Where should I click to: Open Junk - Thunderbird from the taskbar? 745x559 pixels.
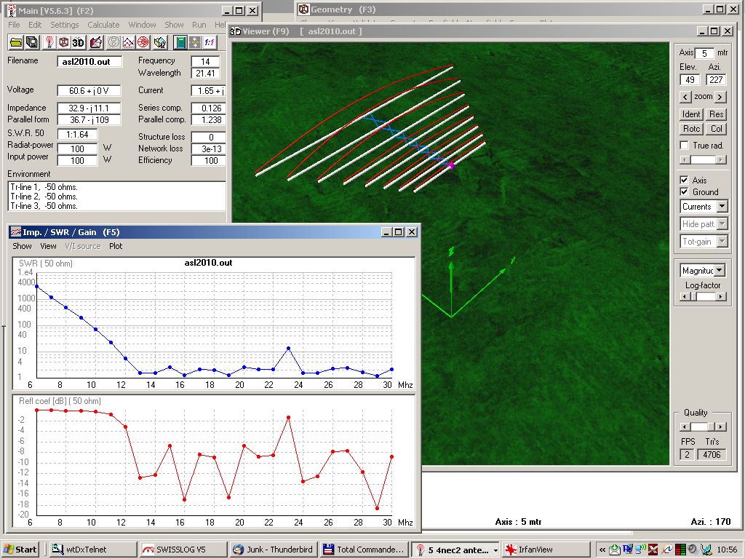(272, 550)
